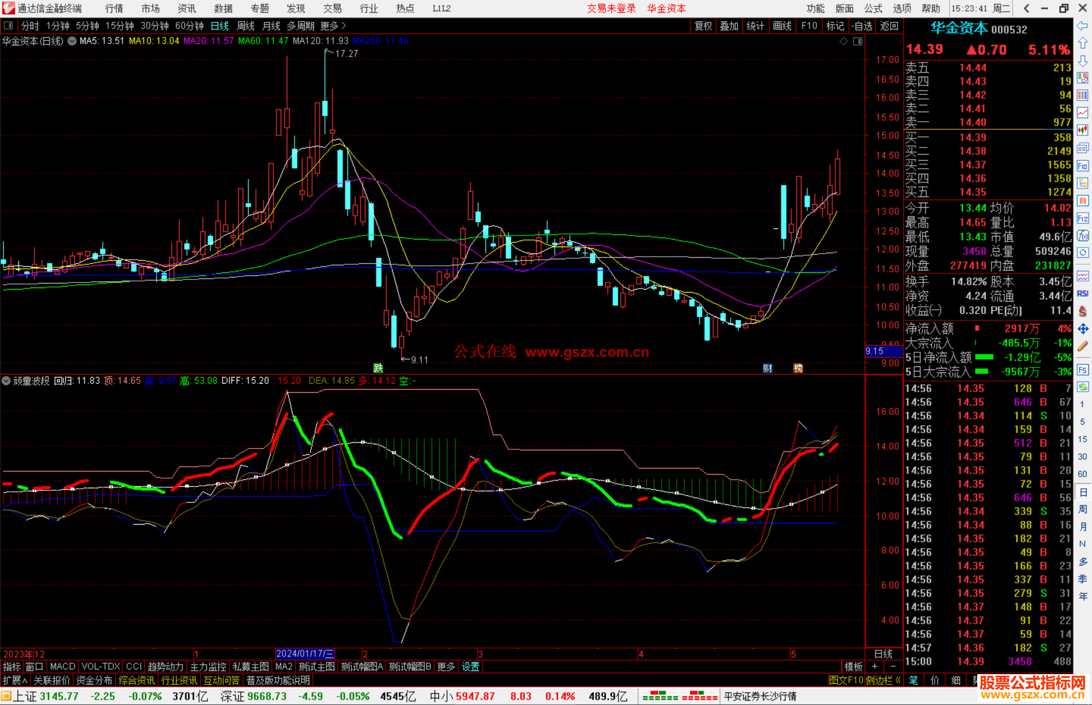This screenshot has width=1092, height=705.
Task: Open the F12 sidebar icon
Action: [x=1082, y=218]
